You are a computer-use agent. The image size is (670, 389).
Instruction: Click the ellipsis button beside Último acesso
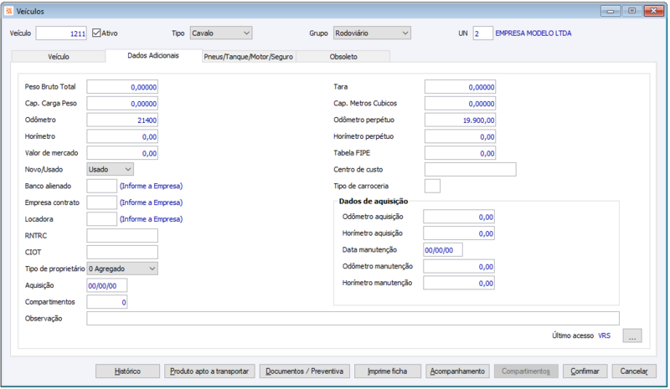pyautogui.click(x=632, y=335)
